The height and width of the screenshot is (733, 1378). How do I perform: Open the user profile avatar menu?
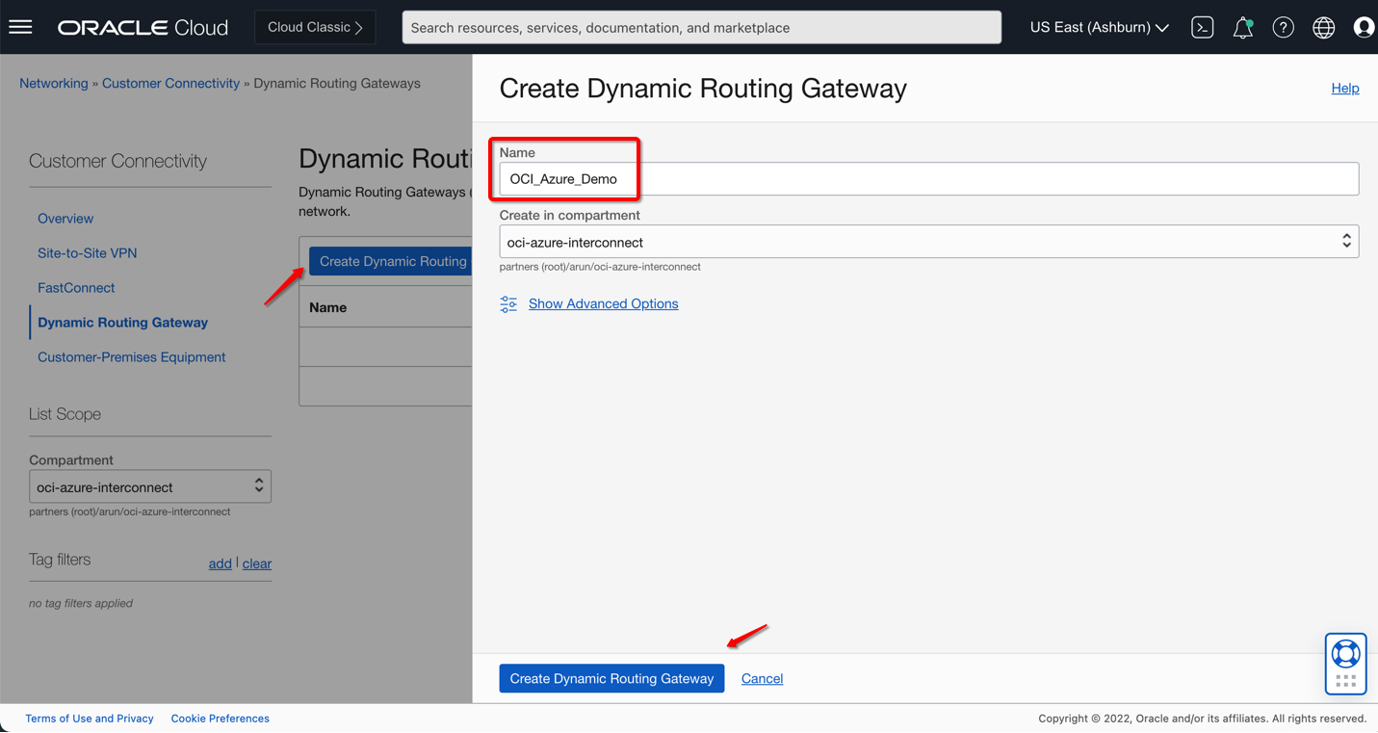tap(1364, 28)
